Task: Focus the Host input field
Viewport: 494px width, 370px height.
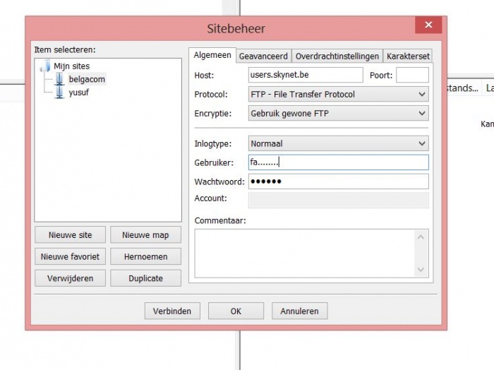Action: [306, 75]
